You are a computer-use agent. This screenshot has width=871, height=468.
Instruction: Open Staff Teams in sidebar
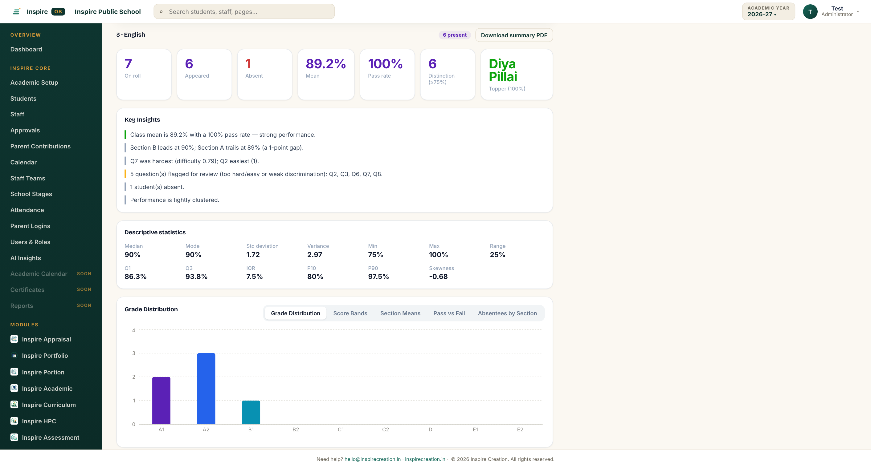click(x=28, y=178)
